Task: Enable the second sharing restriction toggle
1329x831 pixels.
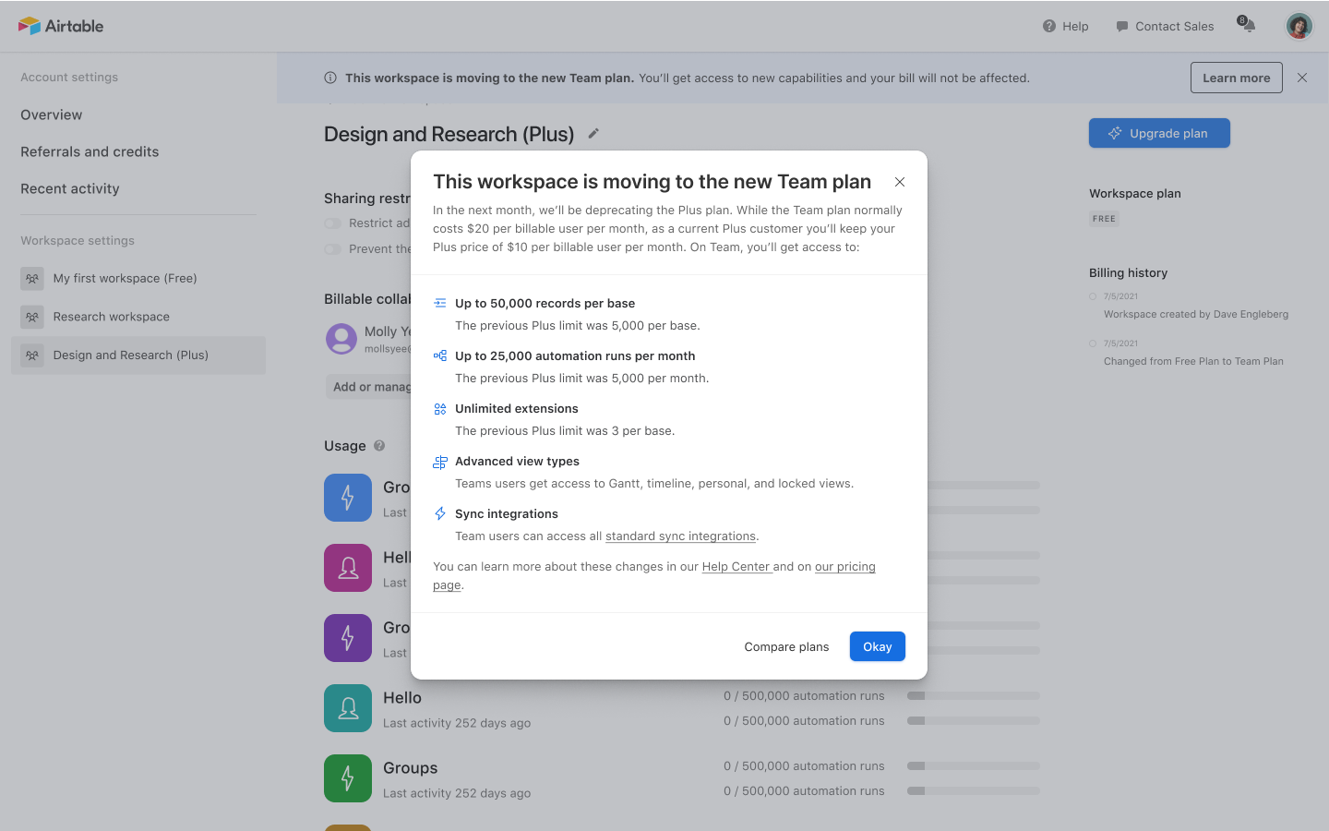Action: (332, 249)
